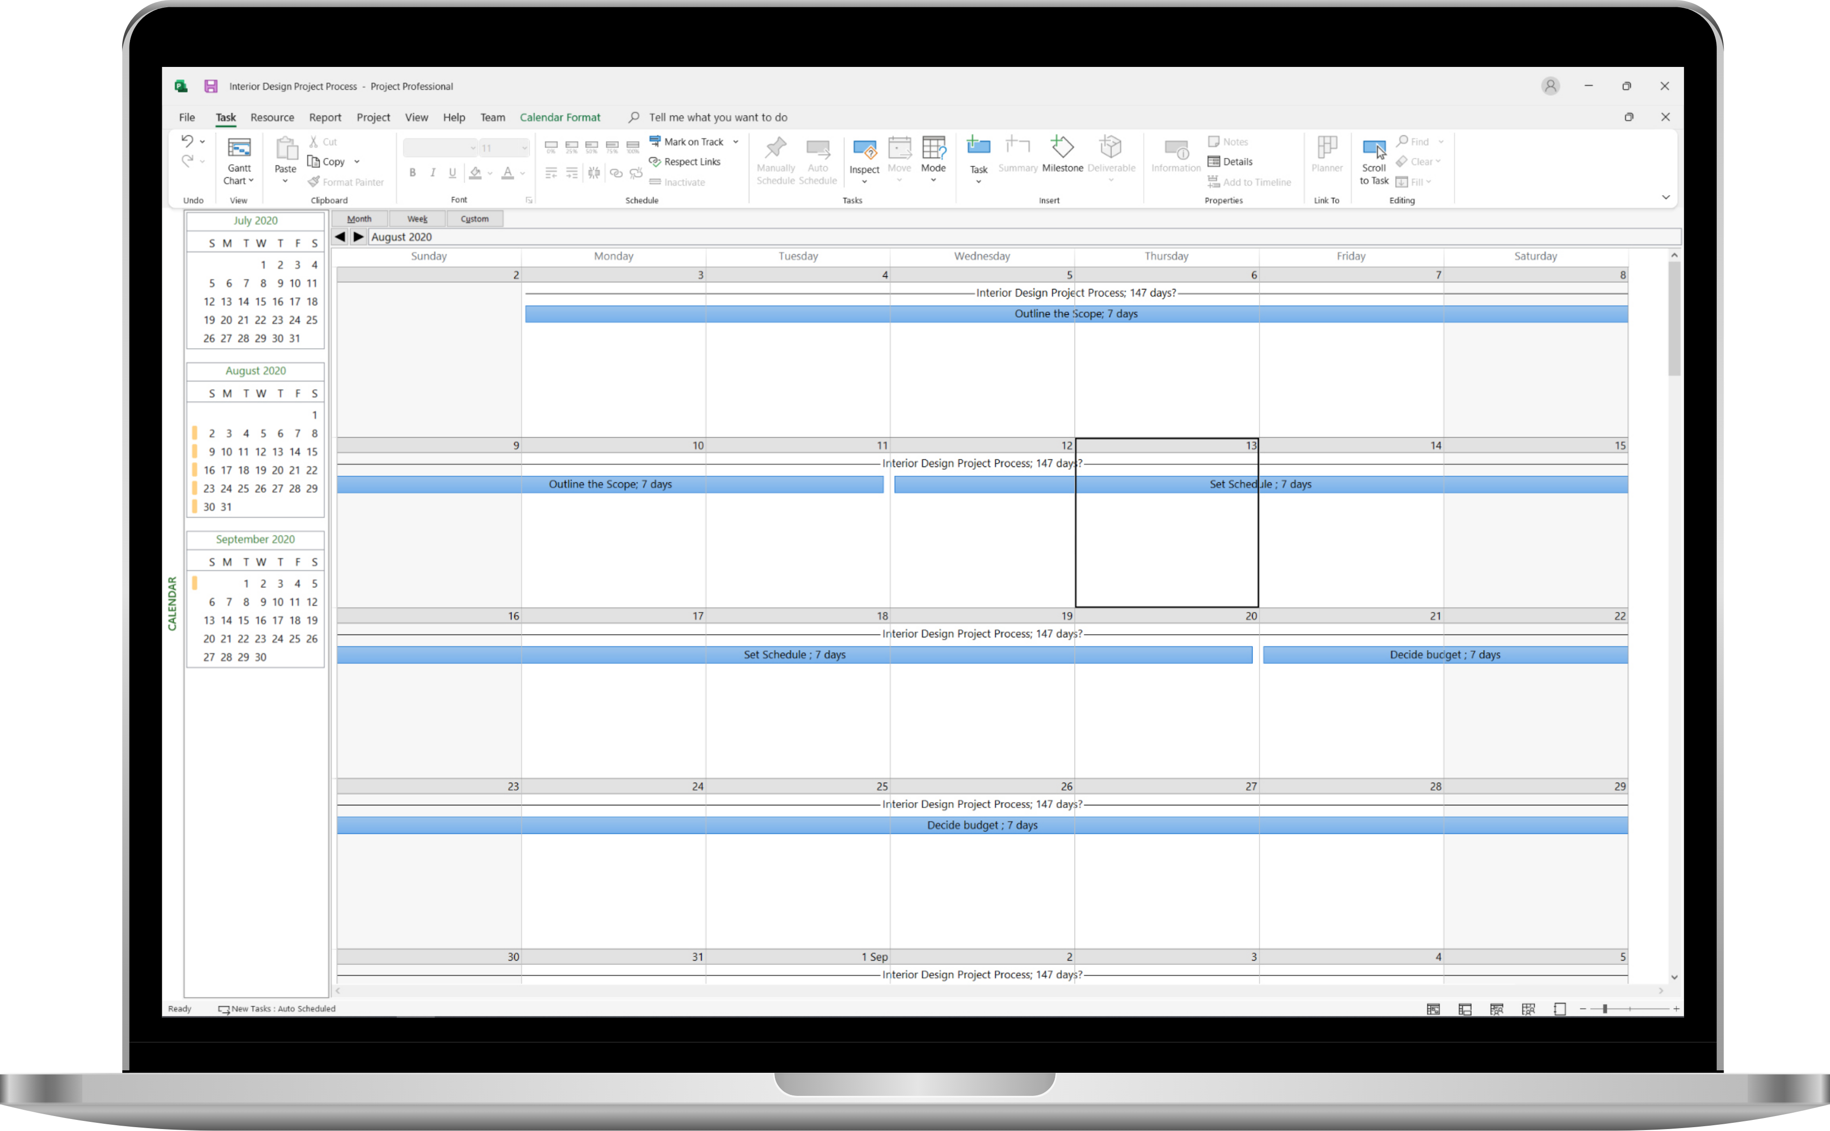Open the font size combo box
Viewport: 1830px width, 1131px height.
click(x=504, y=148)
